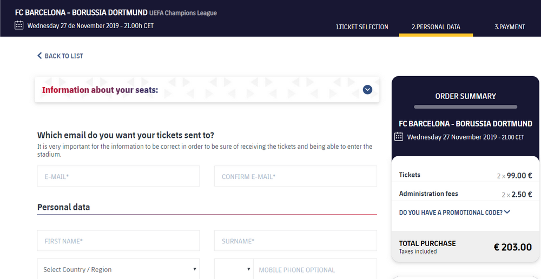Screen dimensions: 541x279
Task: Switch to the Payment step
Action: pyautogui.click(x=510, y=26)
